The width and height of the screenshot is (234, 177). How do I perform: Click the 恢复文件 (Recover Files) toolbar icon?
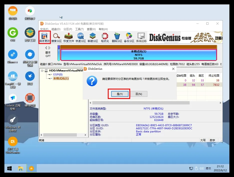point(69,37)
